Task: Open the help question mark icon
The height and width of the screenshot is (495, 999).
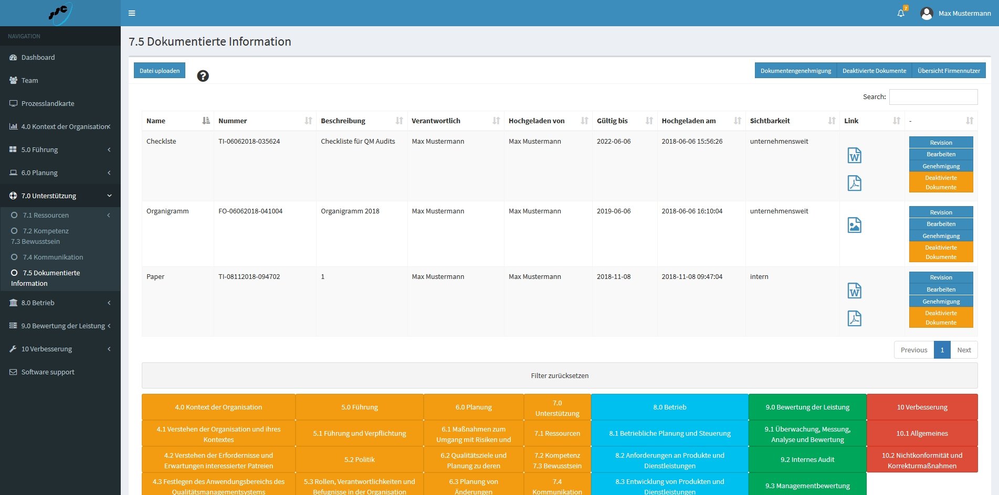Action: click(x=203, y=76)
